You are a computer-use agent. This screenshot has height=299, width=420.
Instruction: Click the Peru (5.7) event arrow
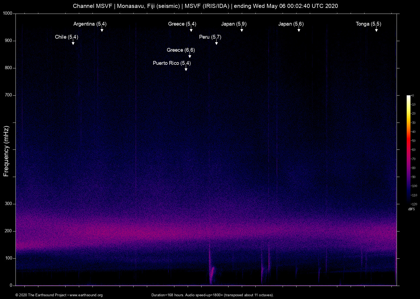pos(216,42)
